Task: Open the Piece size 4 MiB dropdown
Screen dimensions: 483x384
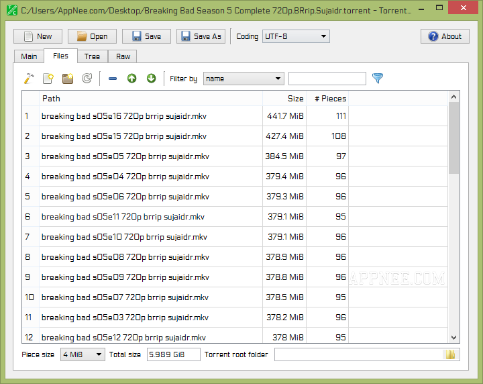Action: 83,354
